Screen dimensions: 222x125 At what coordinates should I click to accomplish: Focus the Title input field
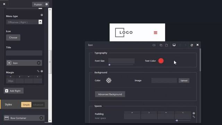click(x=24, y=53)
